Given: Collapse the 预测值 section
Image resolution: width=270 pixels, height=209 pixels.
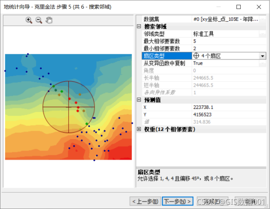Looking at the screenshot, I should coord(139,99).
